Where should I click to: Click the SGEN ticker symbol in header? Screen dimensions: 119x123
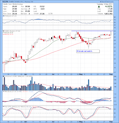pyautogui.click(x=5, y=2)
